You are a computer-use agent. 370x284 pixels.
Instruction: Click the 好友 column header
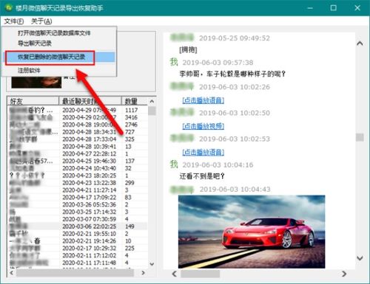coord(33,101)
